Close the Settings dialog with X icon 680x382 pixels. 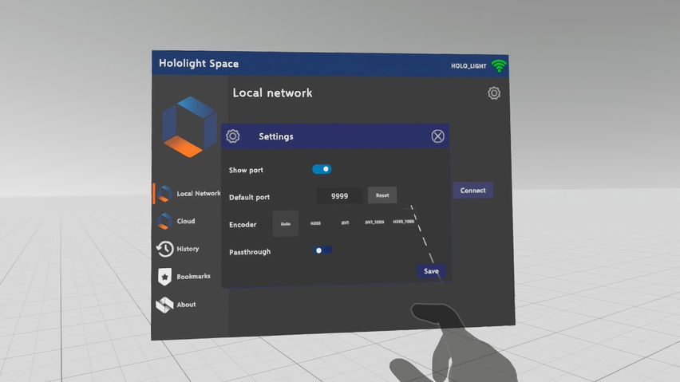(x=437, y=136)
